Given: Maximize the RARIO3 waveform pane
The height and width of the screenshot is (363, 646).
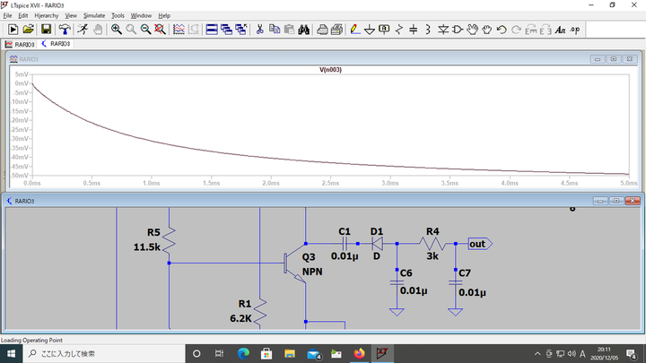Looking at the screenshot, I should [614, 59].
